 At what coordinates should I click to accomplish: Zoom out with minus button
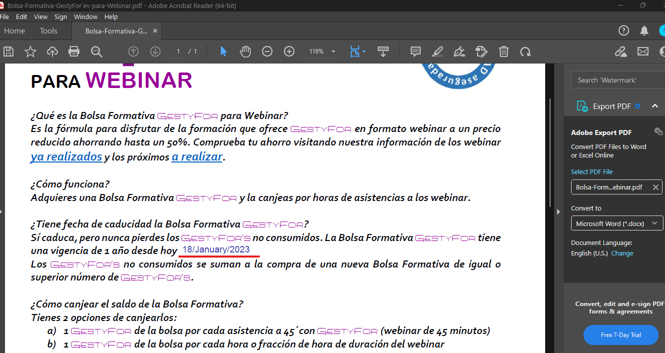click(267, 51)
